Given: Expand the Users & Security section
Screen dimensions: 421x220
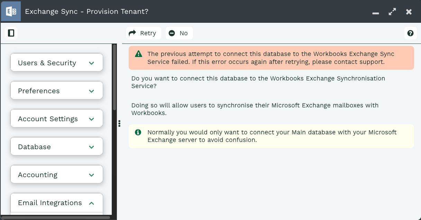Looking at the screenshot, I should tap(57, 63).
